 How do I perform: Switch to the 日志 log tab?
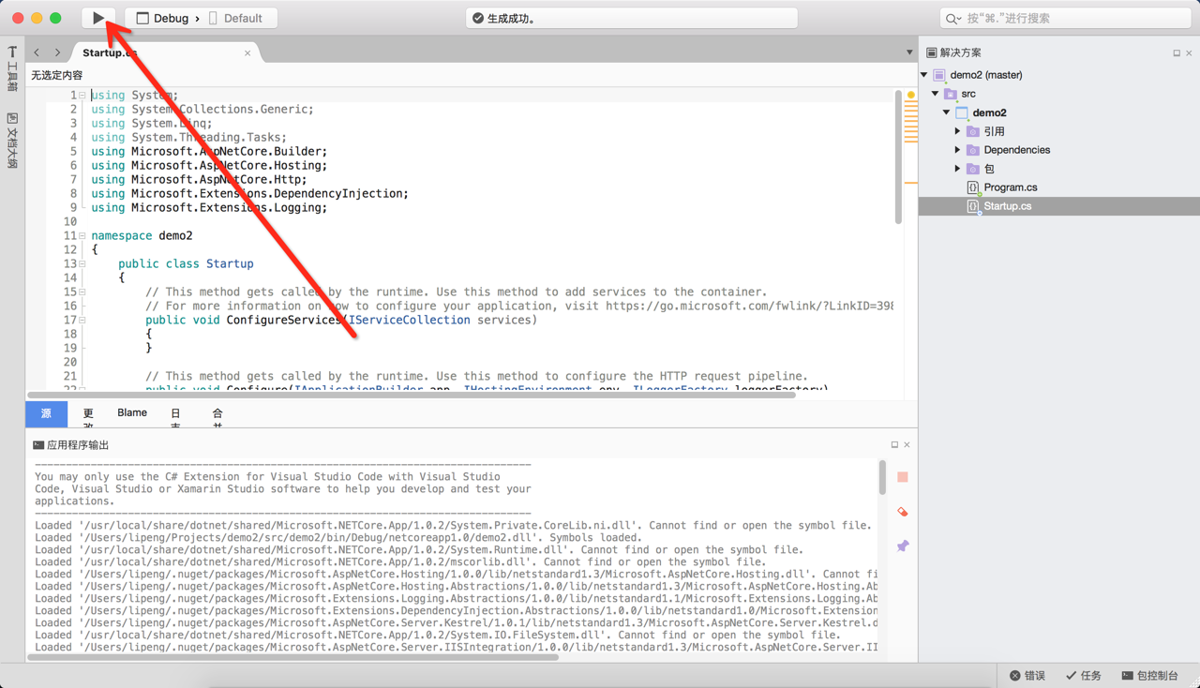(175, 417)
